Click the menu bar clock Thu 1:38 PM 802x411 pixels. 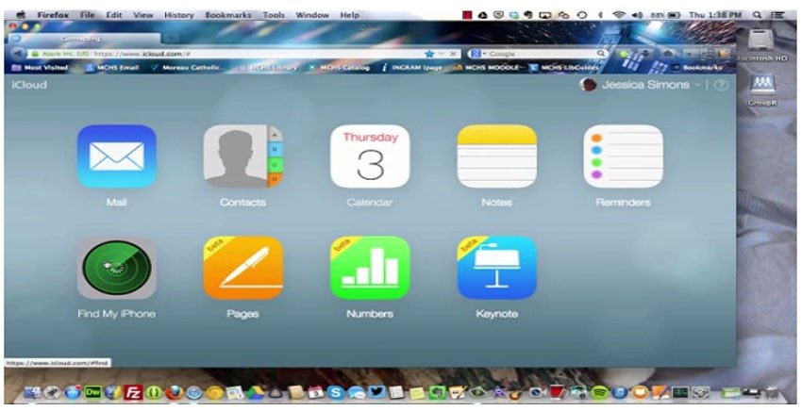(714, 15)
